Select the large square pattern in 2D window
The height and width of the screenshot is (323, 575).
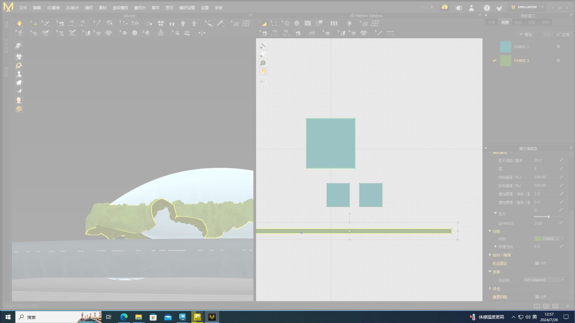coord(331,143)
